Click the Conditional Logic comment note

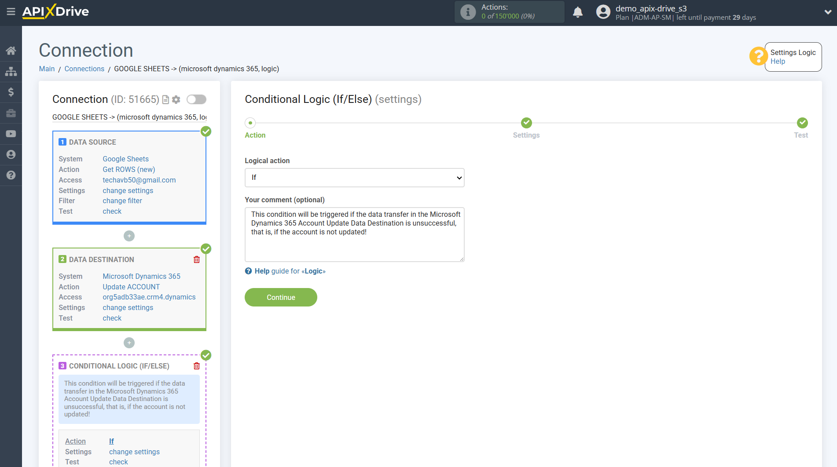(x=129, y=399)
